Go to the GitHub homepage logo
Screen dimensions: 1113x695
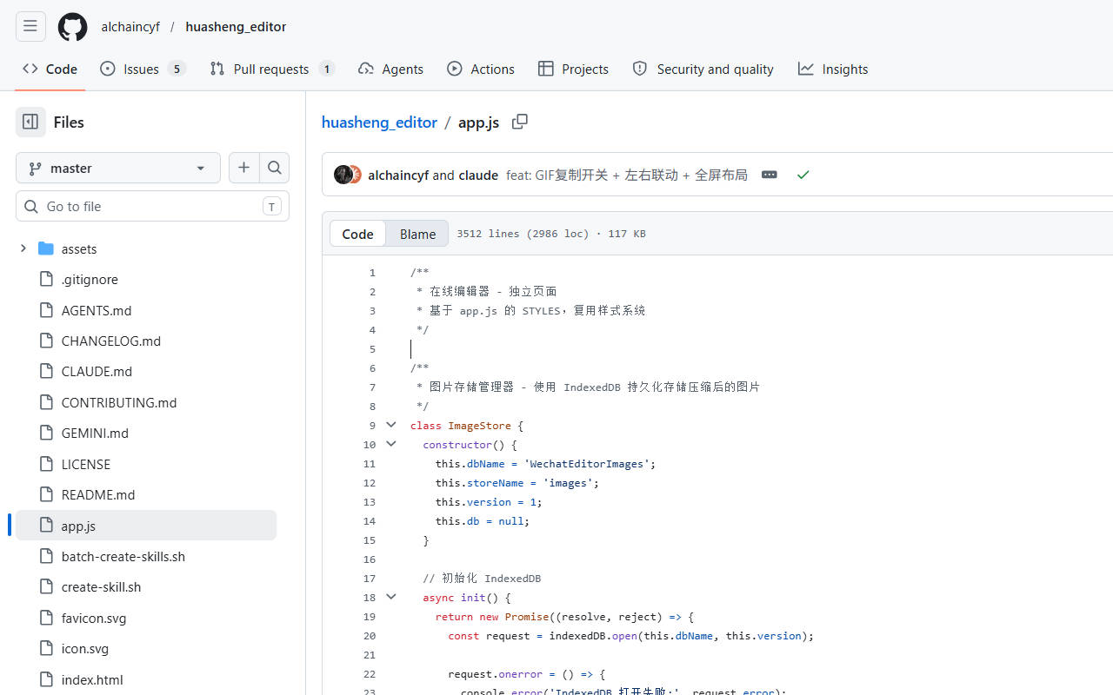pos(72,27)
